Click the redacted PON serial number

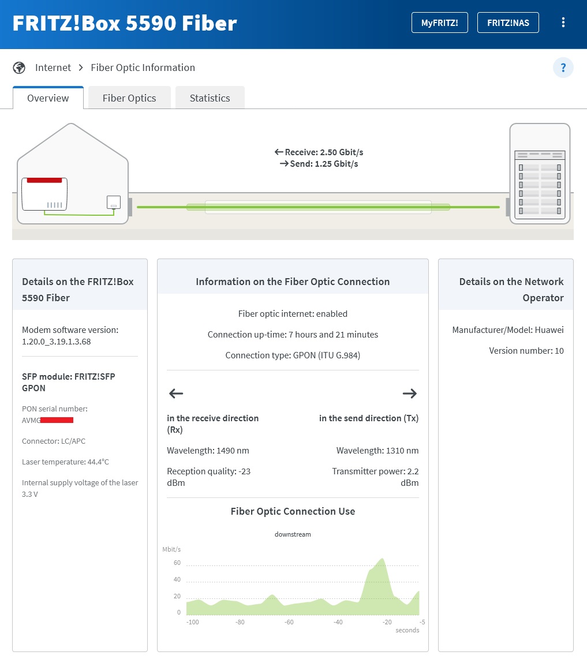[57, 420]
